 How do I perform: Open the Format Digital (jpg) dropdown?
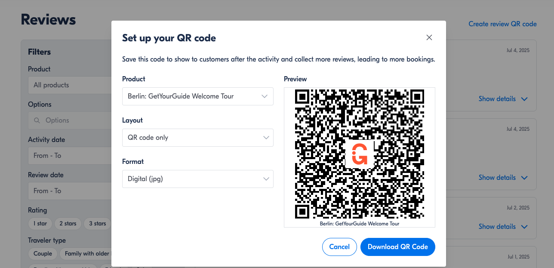198,179
